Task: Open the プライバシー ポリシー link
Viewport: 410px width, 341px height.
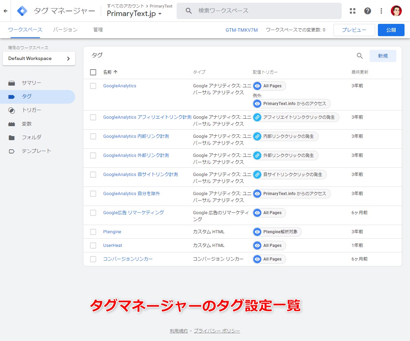Action: point(217,331)
